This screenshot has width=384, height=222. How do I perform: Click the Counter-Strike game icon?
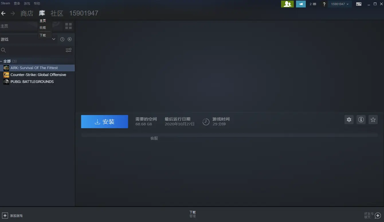[x=6, y=75]
